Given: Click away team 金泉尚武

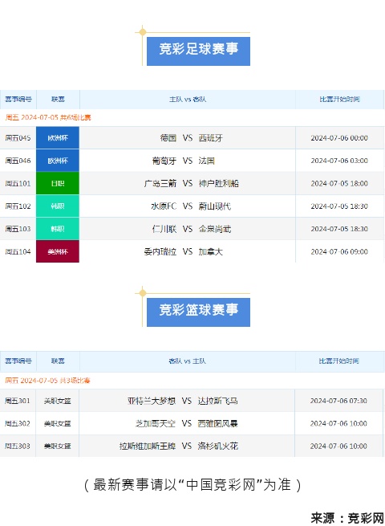Looking at the screenshot, I should pyautogui.click(x=214, y=229).
